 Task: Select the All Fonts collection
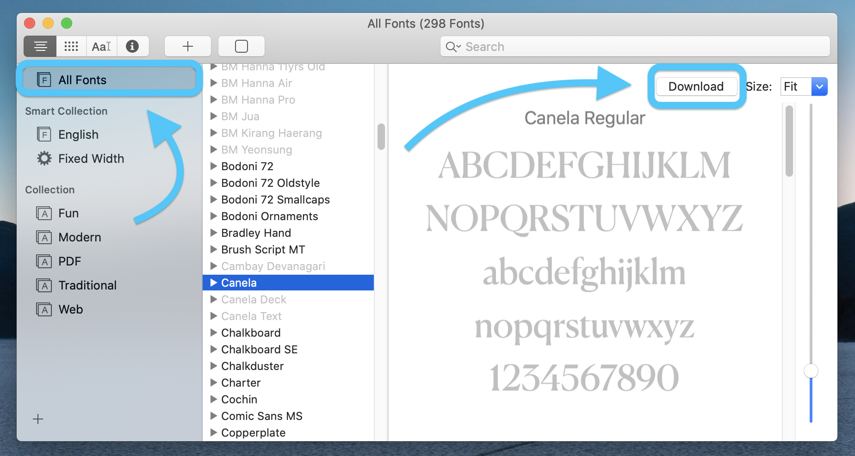tap(82, 80)
